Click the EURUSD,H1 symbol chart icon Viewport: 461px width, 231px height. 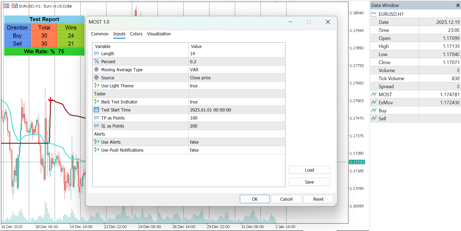click(x=374, y=14)
